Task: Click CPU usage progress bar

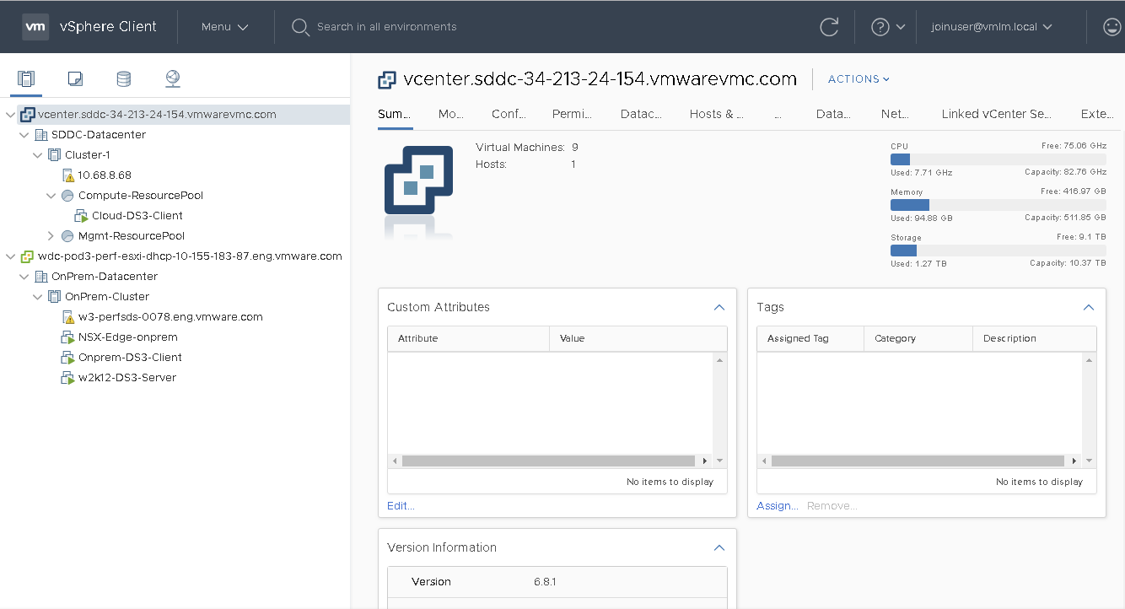Action: pos(999,159)
